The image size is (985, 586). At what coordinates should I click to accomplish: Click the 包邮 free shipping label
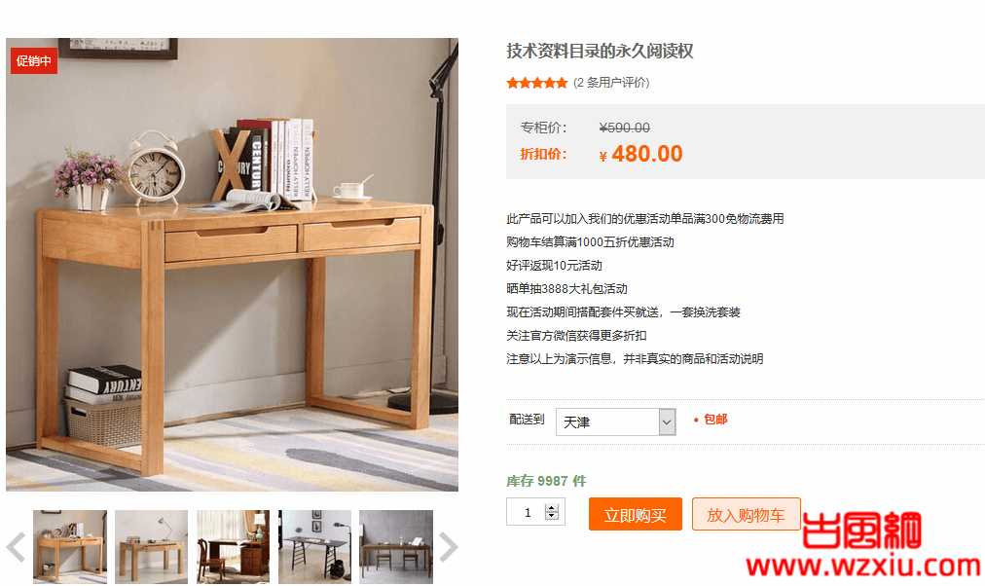pyautogui.click(x=714, y=419)
